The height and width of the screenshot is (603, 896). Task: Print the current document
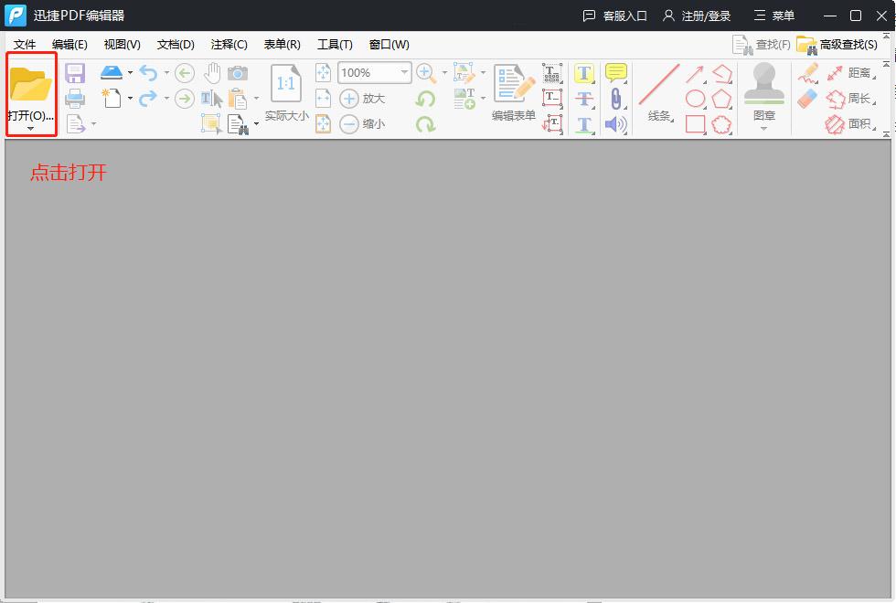click(x=75, y=99)
